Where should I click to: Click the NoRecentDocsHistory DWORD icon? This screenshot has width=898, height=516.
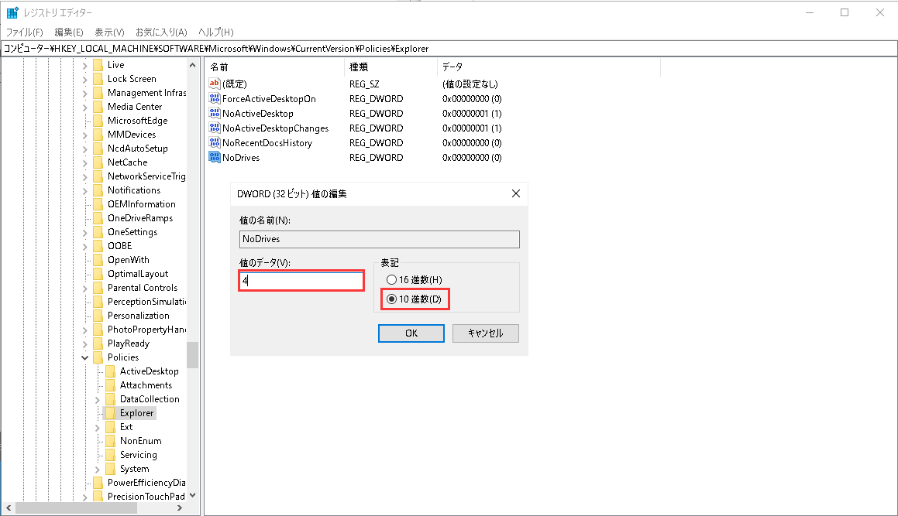tap(214, 142)
